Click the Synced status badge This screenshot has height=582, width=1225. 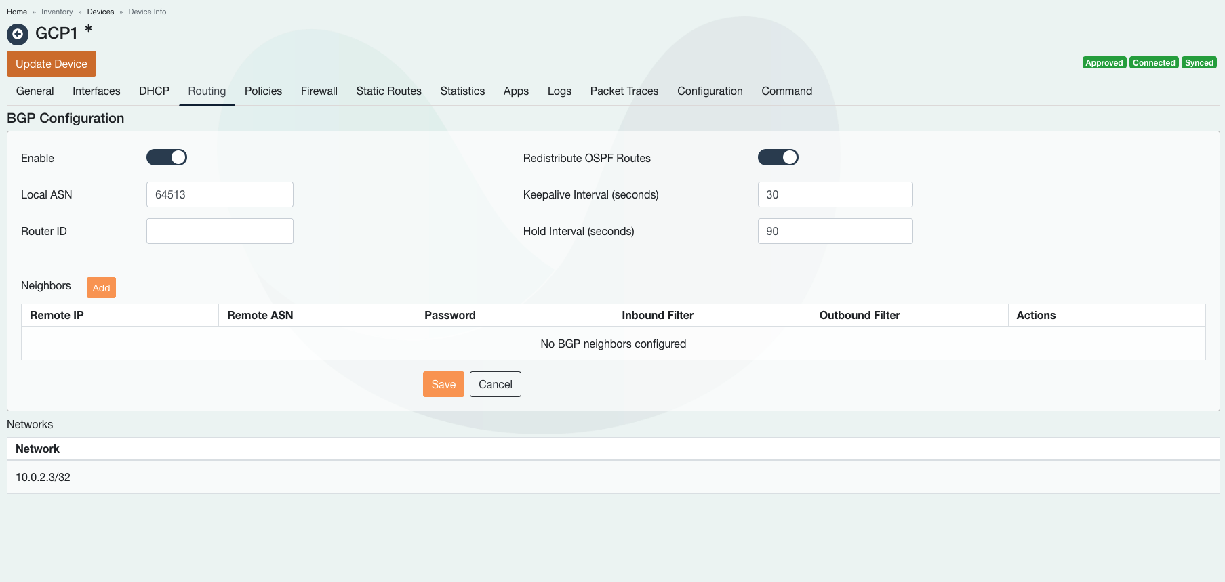click(x=1199, y=63)
